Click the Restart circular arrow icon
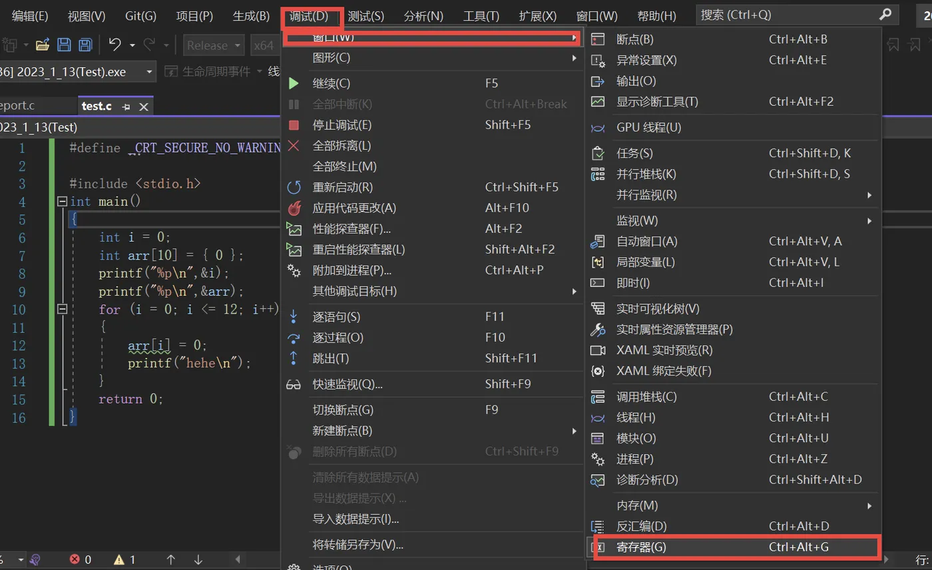 click(x=294, y=187)
